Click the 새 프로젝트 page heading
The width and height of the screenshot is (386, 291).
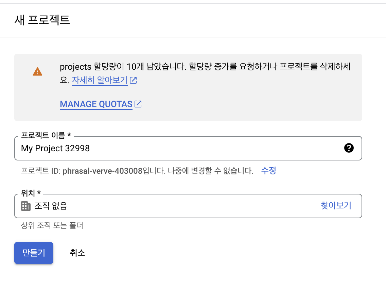(x=42, y=20)
